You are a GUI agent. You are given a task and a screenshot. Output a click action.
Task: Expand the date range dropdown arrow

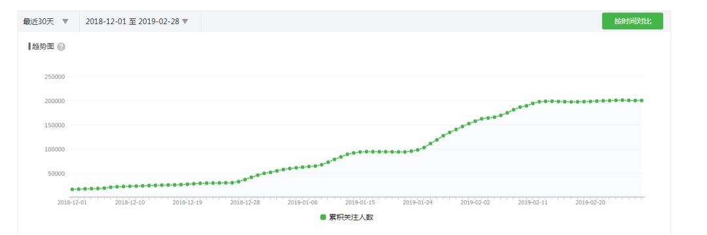coord(185,21)
